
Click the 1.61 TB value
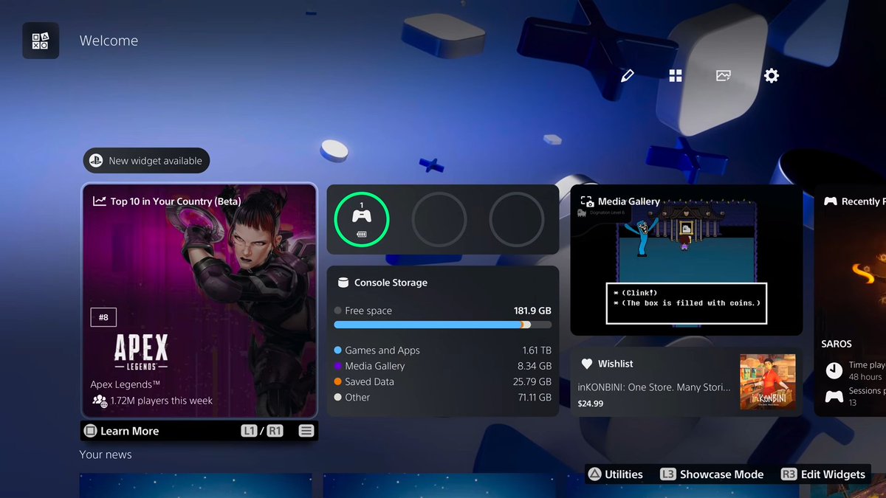pos(537,350)
